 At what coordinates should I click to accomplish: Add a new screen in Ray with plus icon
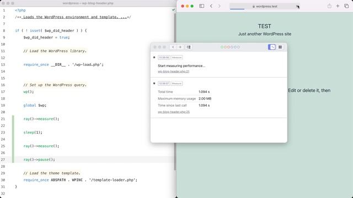(180, 47)
